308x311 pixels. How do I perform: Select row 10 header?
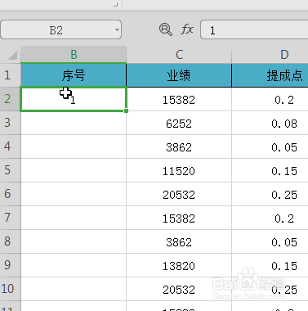tap(10, 289)
